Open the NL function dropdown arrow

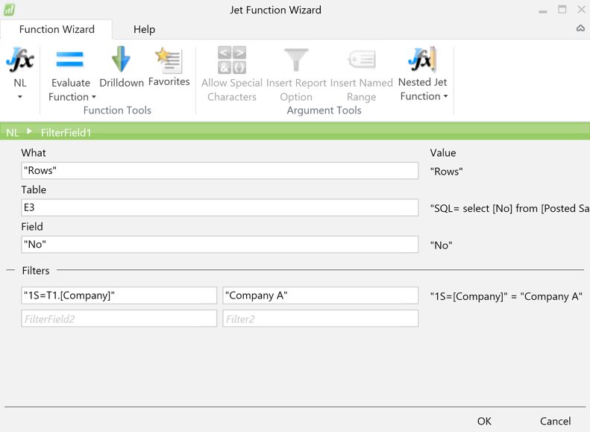click(20, 97)
